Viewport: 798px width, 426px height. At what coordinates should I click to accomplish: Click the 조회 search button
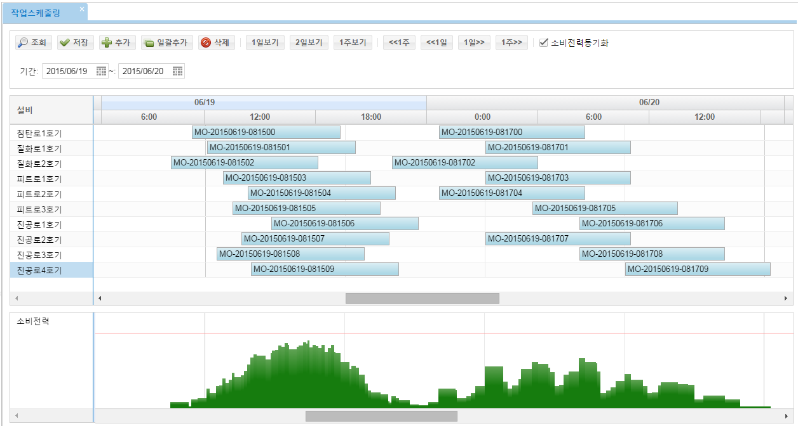coord(33,42)
